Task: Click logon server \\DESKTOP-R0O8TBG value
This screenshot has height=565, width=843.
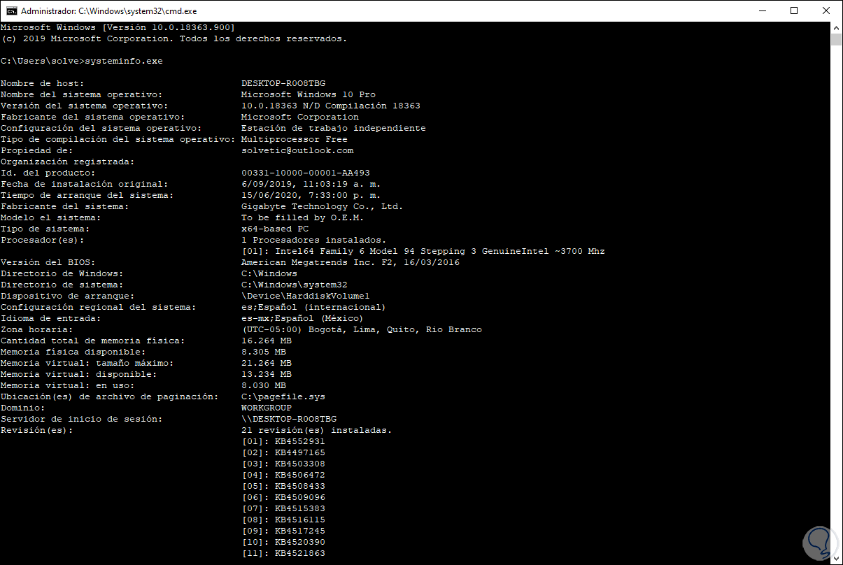Action: pyautogui.click(x=289, y=419)
